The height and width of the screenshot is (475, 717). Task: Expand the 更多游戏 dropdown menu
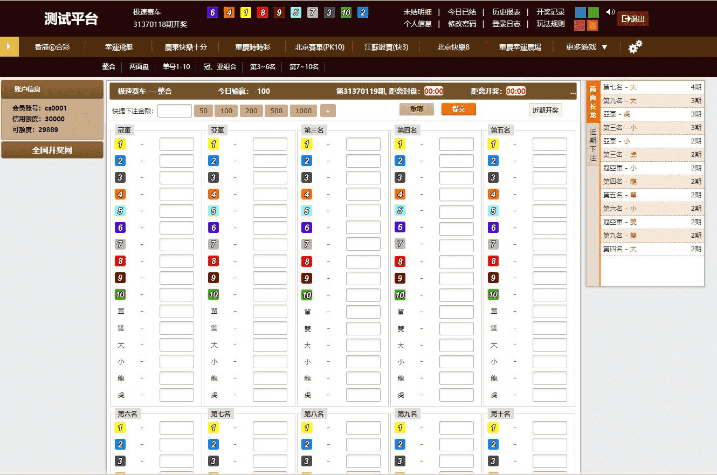pyautogui.click(x=587, y=47)
